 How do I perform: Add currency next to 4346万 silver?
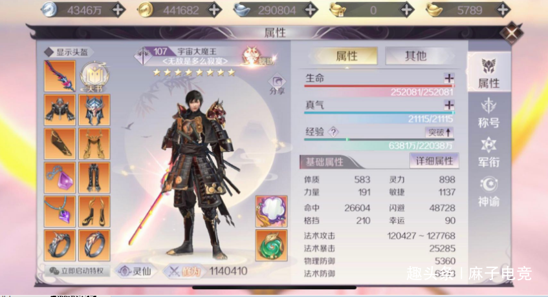(x=118, y=10)
